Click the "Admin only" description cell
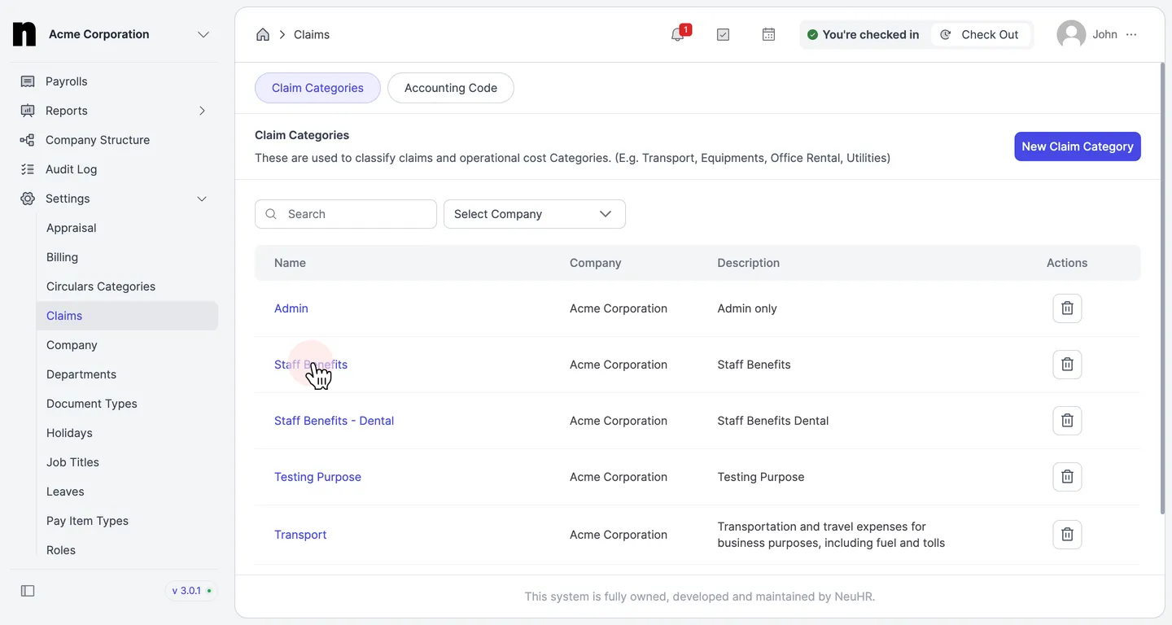 (x=747, y=308)
